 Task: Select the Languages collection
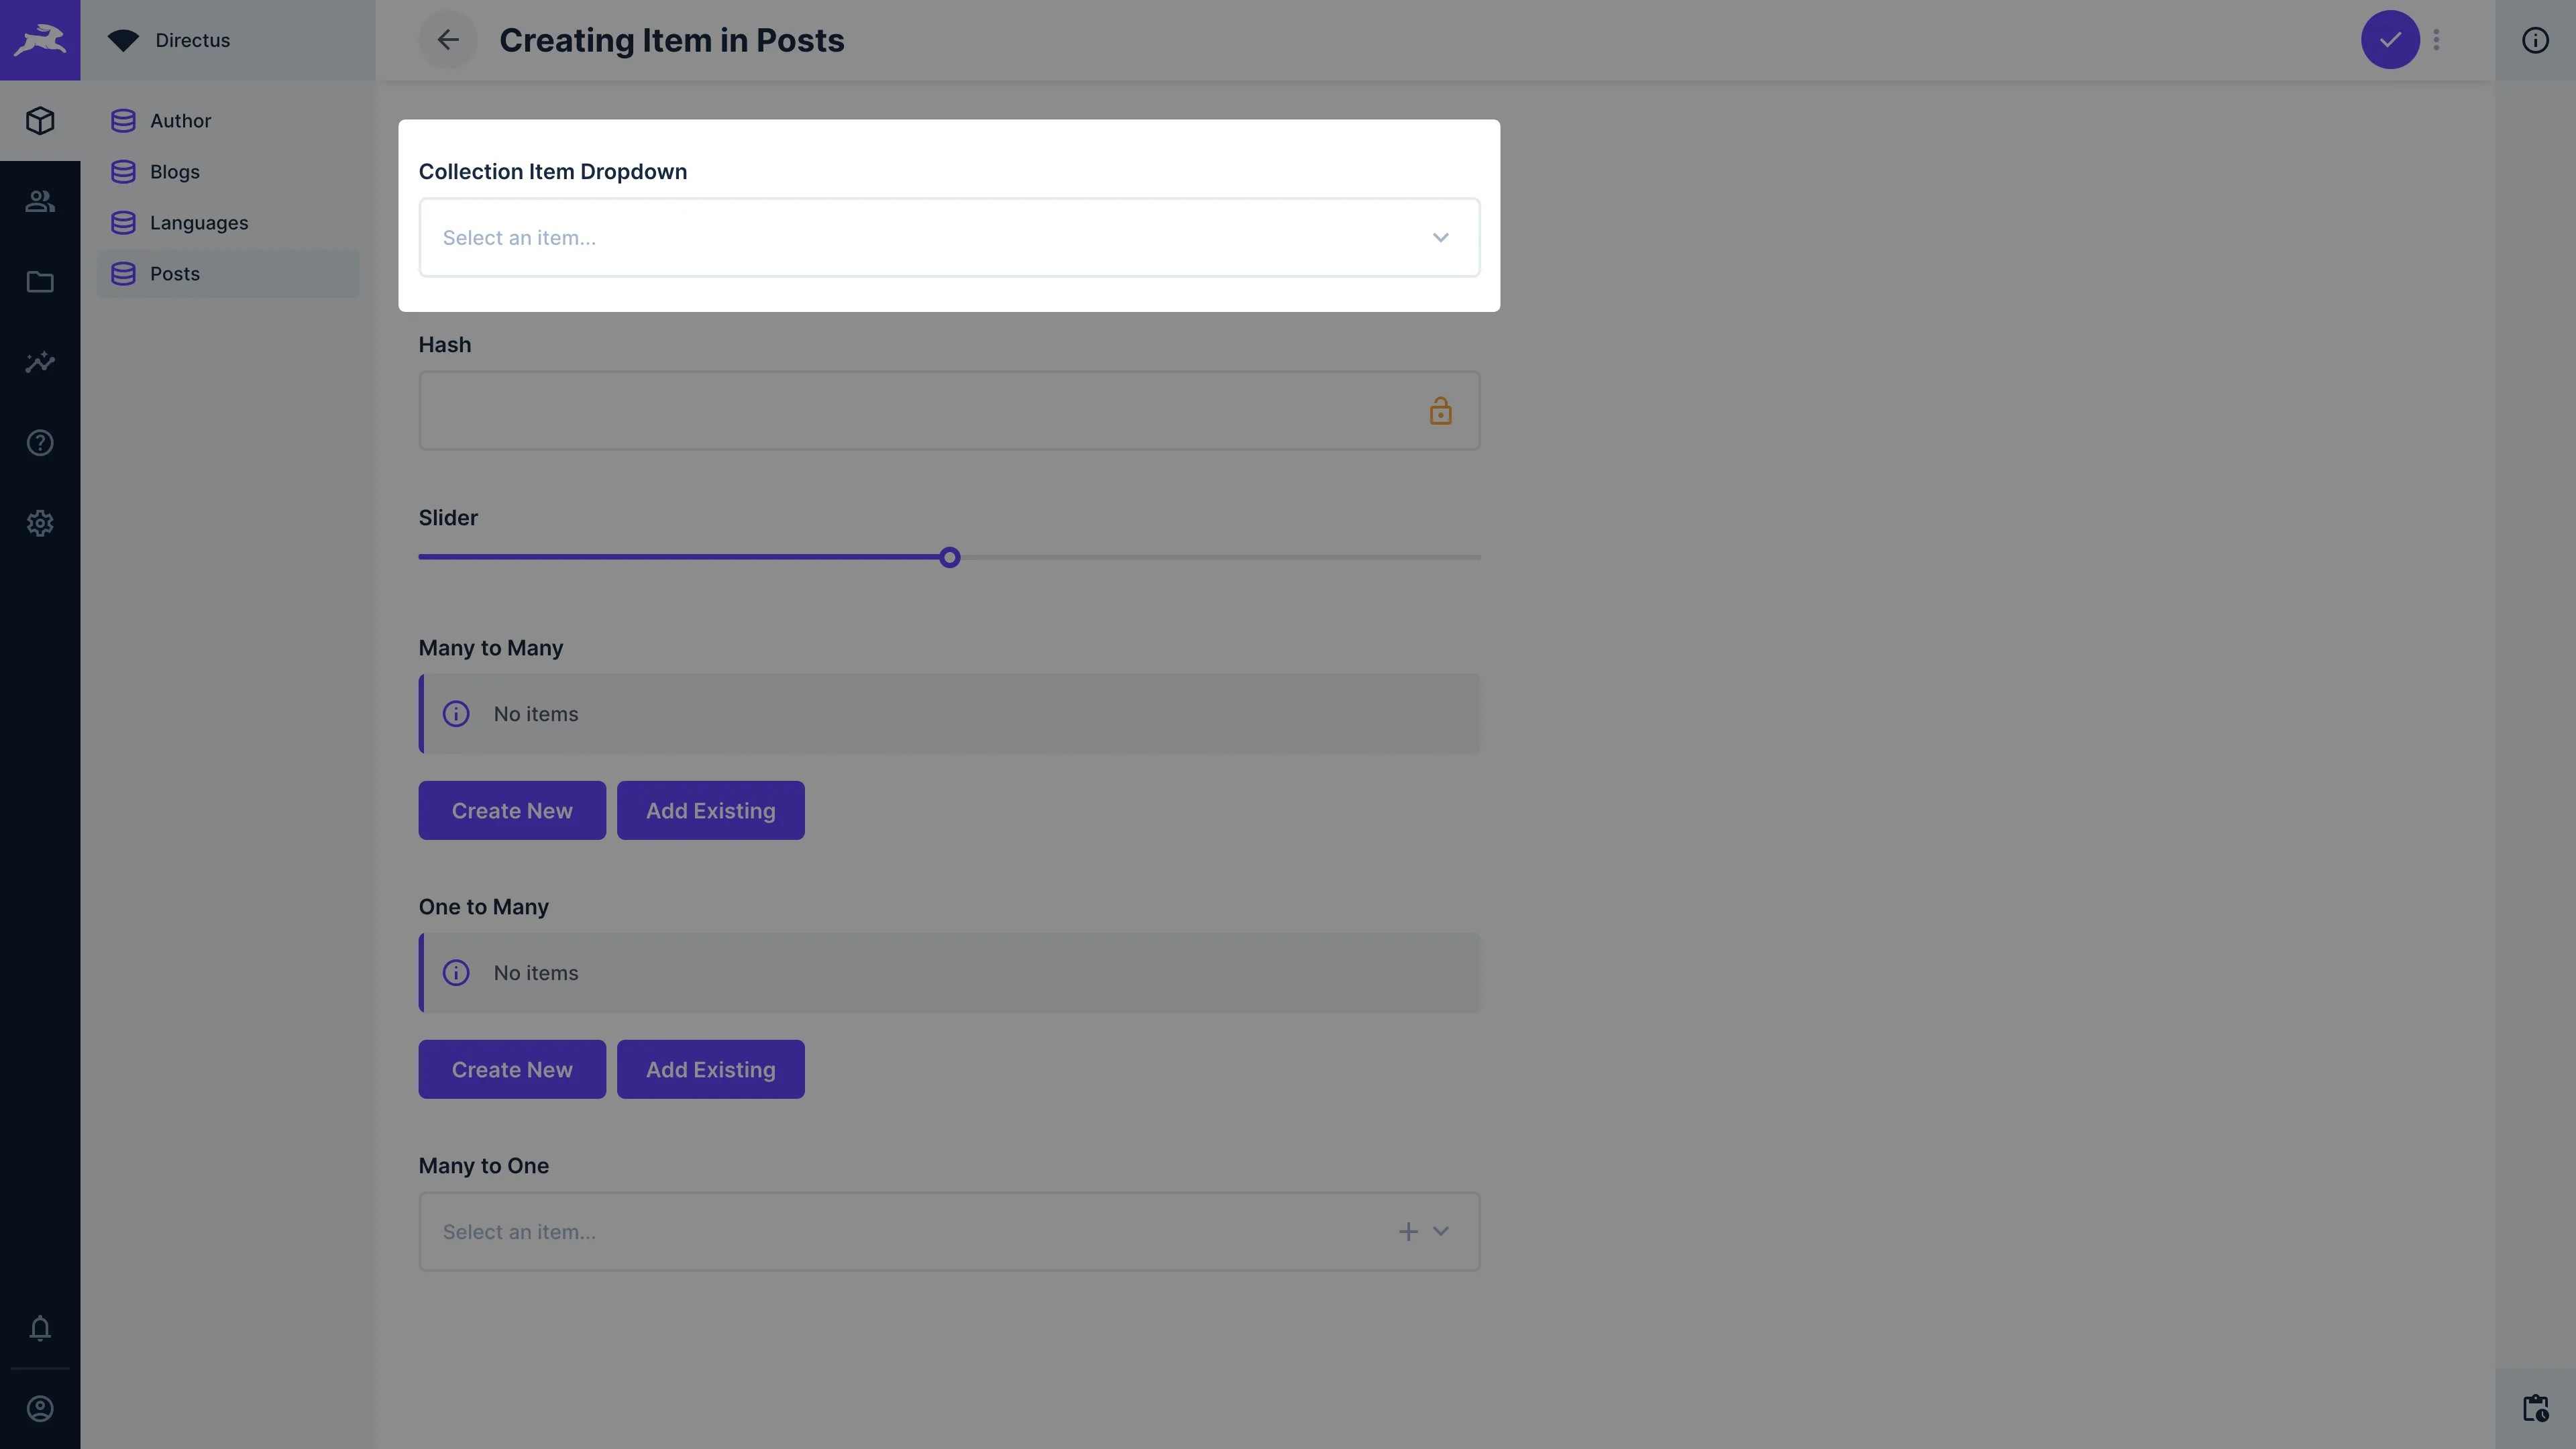point(198,223)
